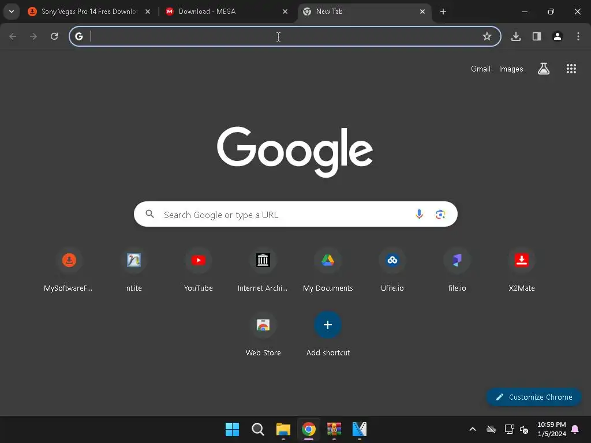Image resolution: width=591 pixels, height=443 pixels.
Task: Open Windows taskbar search
Action: [258, 429]
